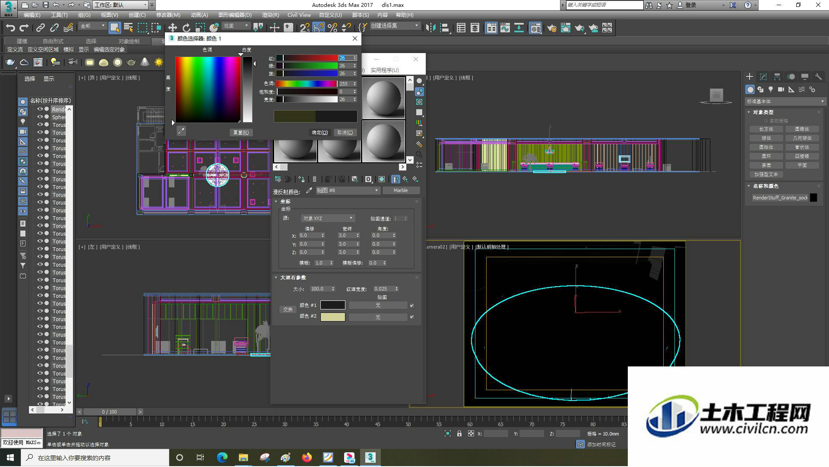The image size is (829, 467).
Task: Open the 颜色 #2 beige swatch
Action: pyautogui.click(x=333, y=317)
